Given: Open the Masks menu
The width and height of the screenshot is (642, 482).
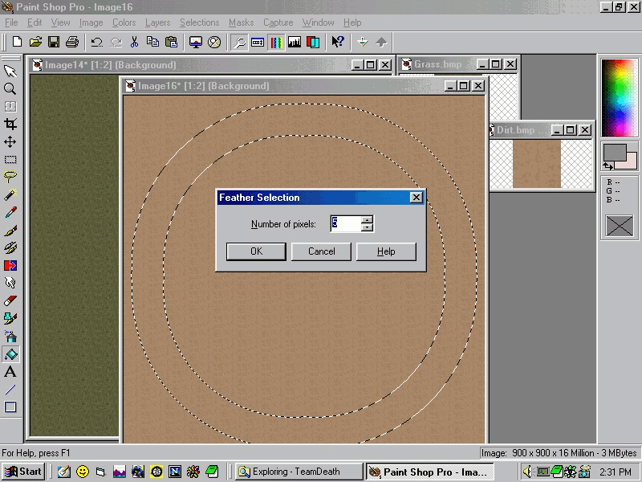Looking at the screenshot, I should [242, 22].
